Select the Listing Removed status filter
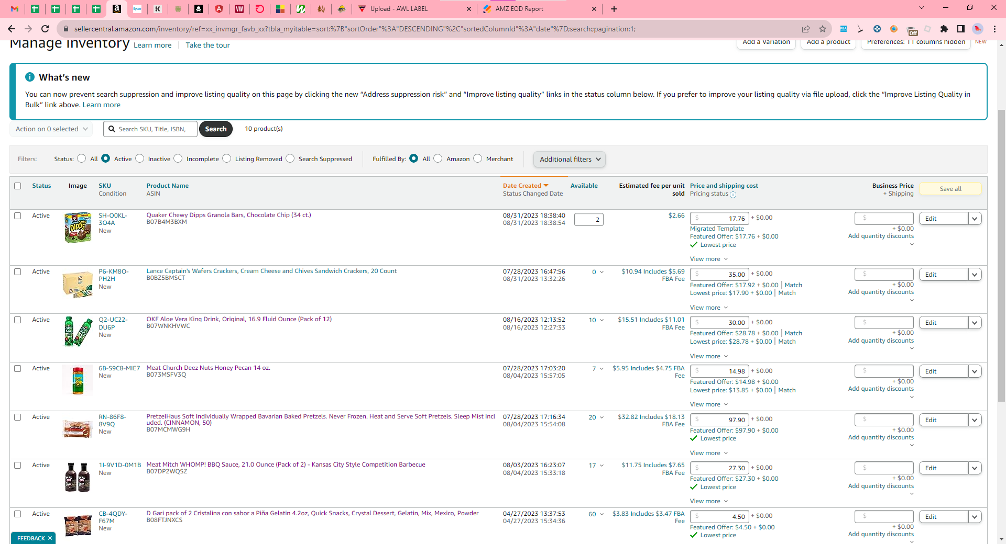Image resolution: width=1006 pixels, height=544 pixels. point(227,158)
